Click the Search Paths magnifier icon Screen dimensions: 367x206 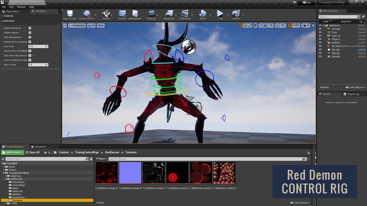[87, 159]
